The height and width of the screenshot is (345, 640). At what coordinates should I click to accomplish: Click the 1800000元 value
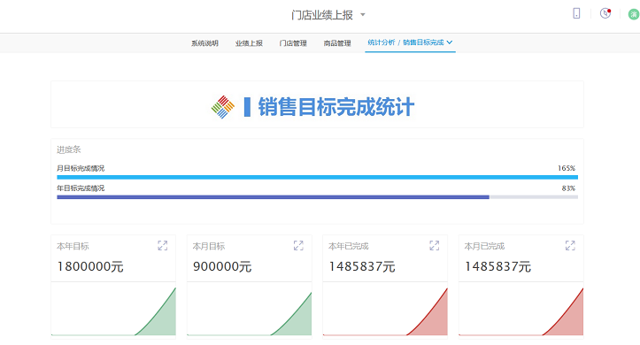(90, 266)
